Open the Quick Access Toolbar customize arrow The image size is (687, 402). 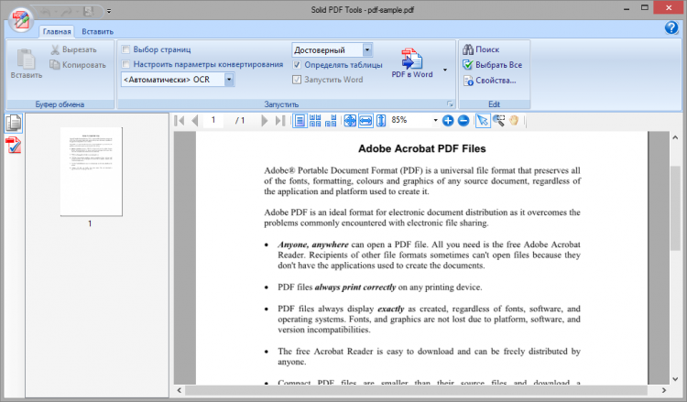click(109, 11)
